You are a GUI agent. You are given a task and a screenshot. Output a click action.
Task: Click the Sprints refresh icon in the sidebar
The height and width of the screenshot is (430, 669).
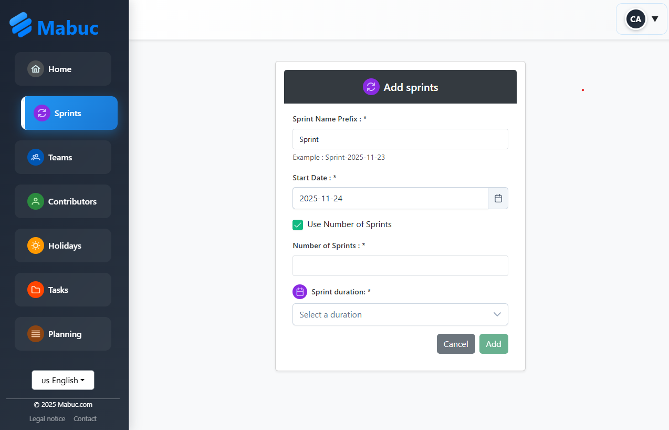(42, 113)
